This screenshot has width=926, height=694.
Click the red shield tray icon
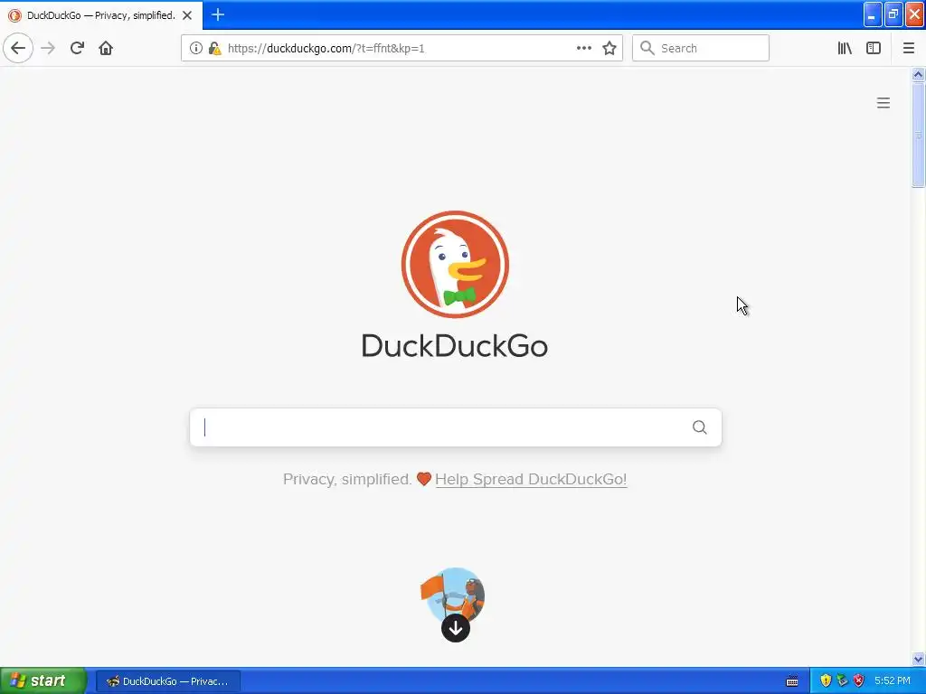(x=859, y=680)
